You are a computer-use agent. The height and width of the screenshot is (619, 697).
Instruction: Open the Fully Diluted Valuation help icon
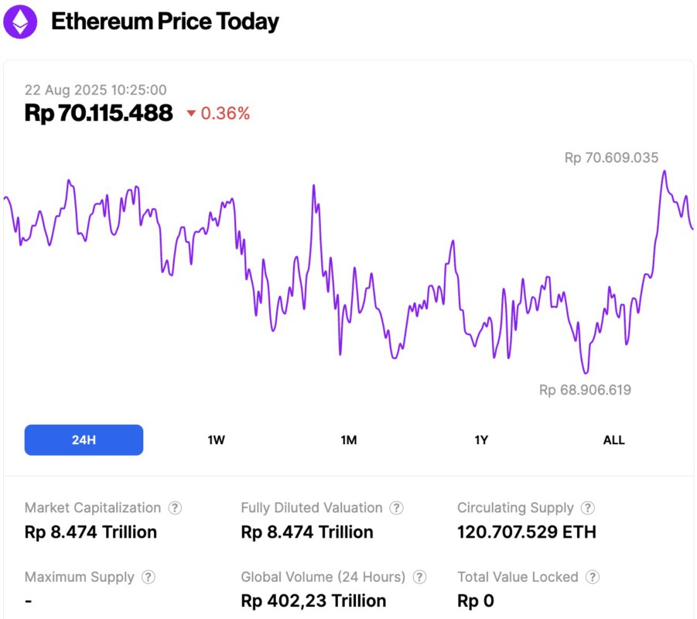(397, 508)
